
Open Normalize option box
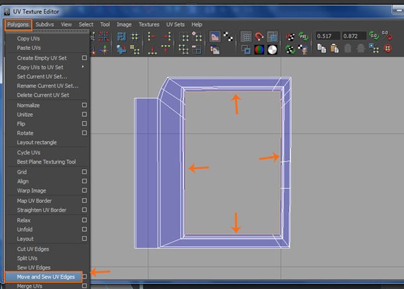pos(84,105)
